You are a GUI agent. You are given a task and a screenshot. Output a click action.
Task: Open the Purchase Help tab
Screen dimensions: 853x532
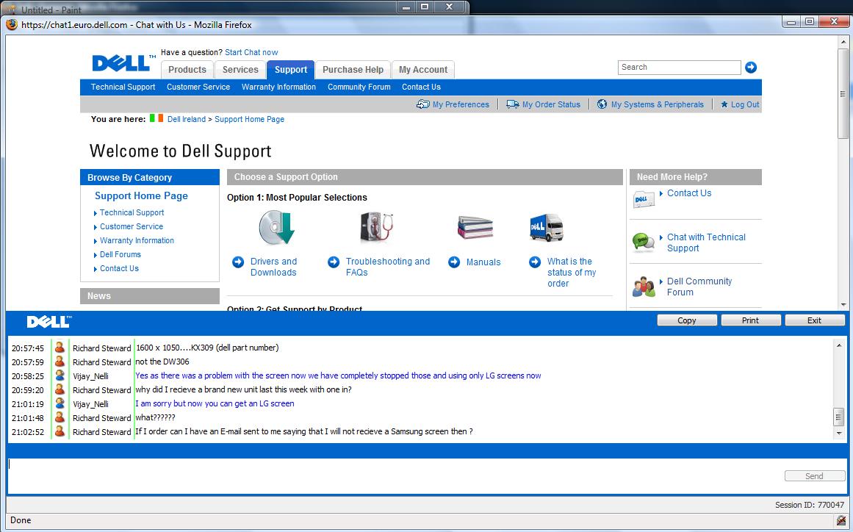pos(353,70)
